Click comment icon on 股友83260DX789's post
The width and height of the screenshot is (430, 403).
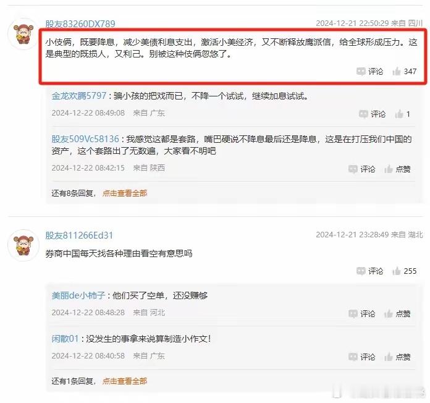(x=369, y=72)
